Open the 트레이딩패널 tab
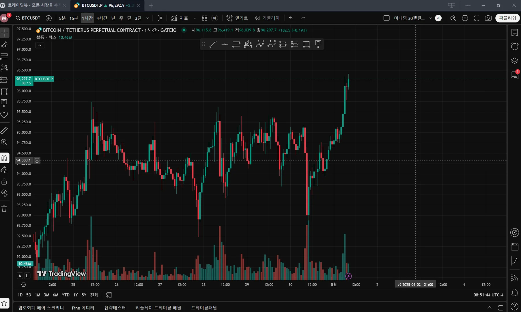 pos(204,308)
